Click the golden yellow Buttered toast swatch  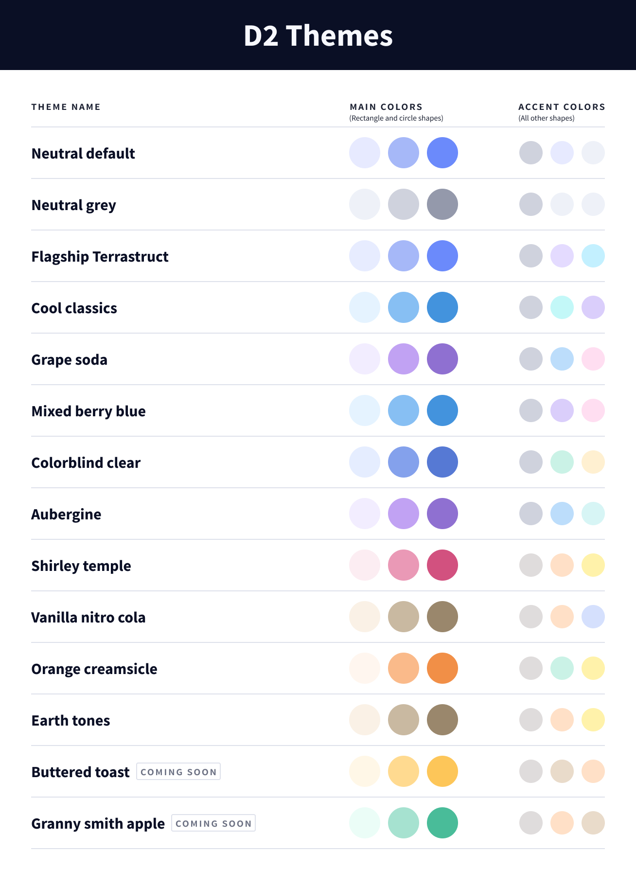442,771
